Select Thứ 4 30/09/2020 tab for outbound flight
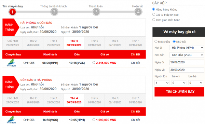Screen dimensions: 205x124 (74, 43)
